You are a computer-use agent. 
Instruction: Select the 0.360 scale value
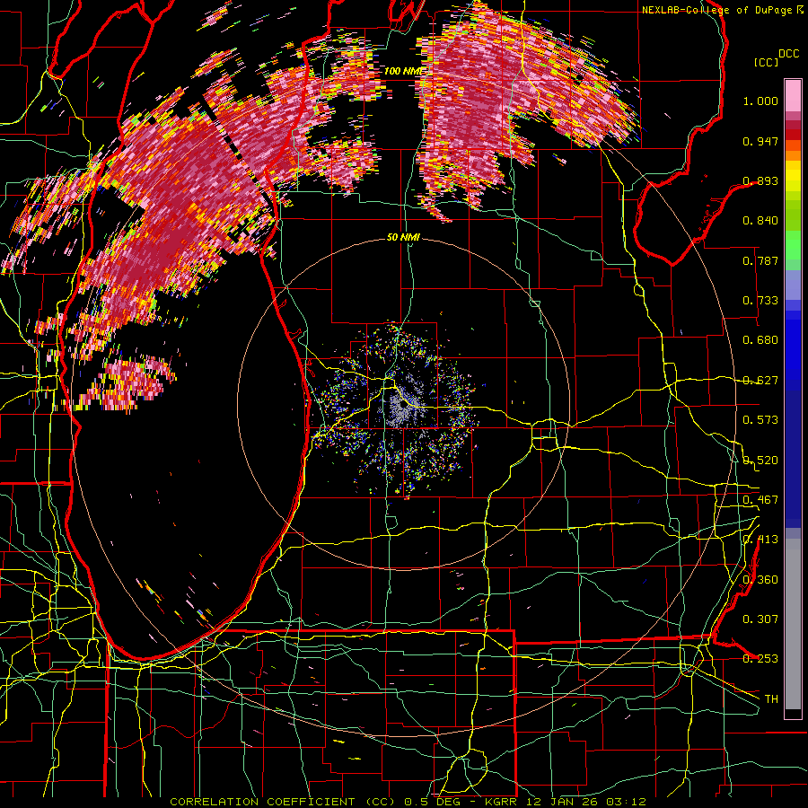pyautogui.click(x=760, y=580)
